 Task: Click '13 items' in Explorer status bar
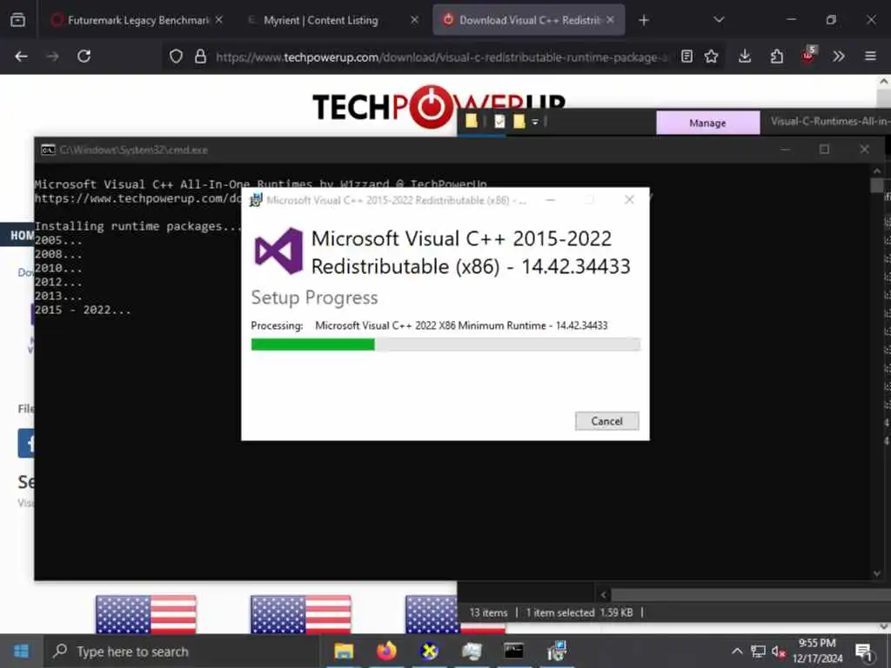488,612
